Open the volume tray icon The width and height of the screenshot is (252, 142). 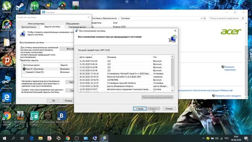217,138
